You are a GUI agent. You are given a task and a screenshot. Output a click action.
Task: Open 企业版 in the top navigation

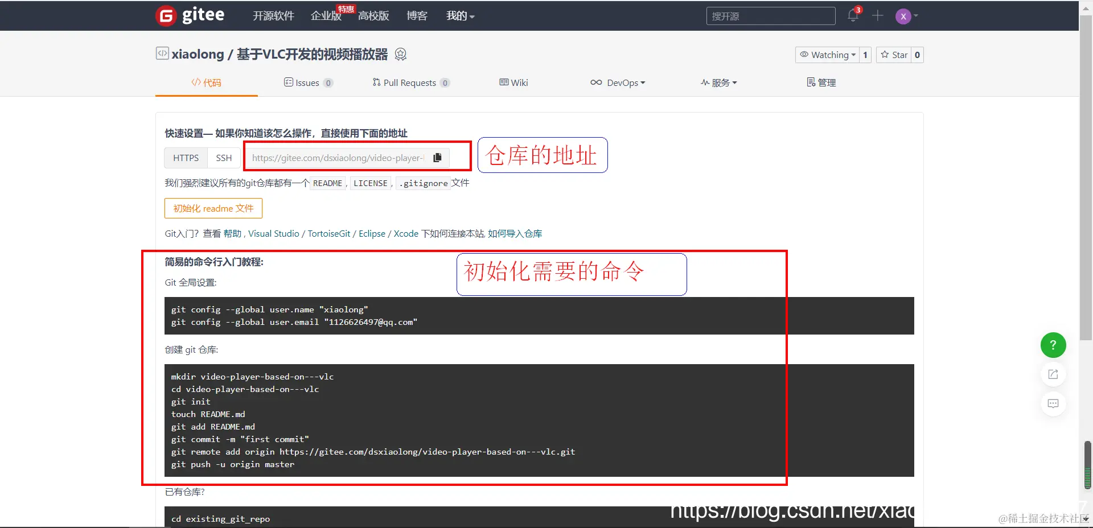[x=326, y=16]
